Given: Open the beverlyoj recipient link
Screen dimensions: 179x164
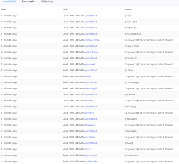Looking at the screenshot, I should [90, 113].
